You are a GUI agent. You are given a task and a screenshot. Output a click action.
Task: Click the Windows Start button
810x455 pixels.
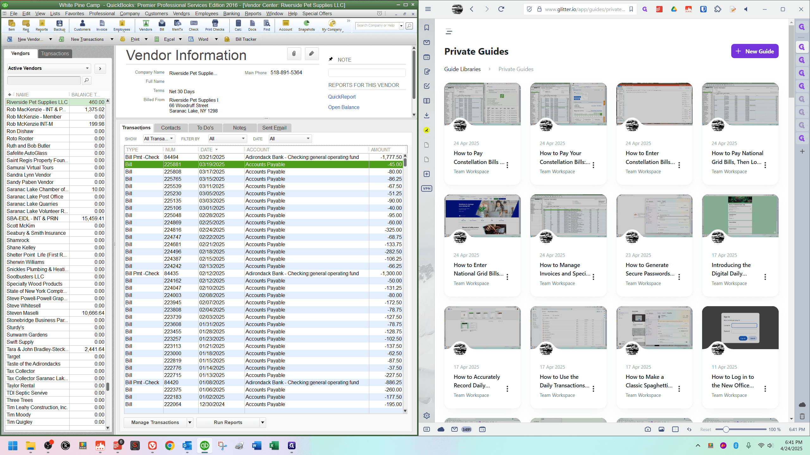[13, 446]
